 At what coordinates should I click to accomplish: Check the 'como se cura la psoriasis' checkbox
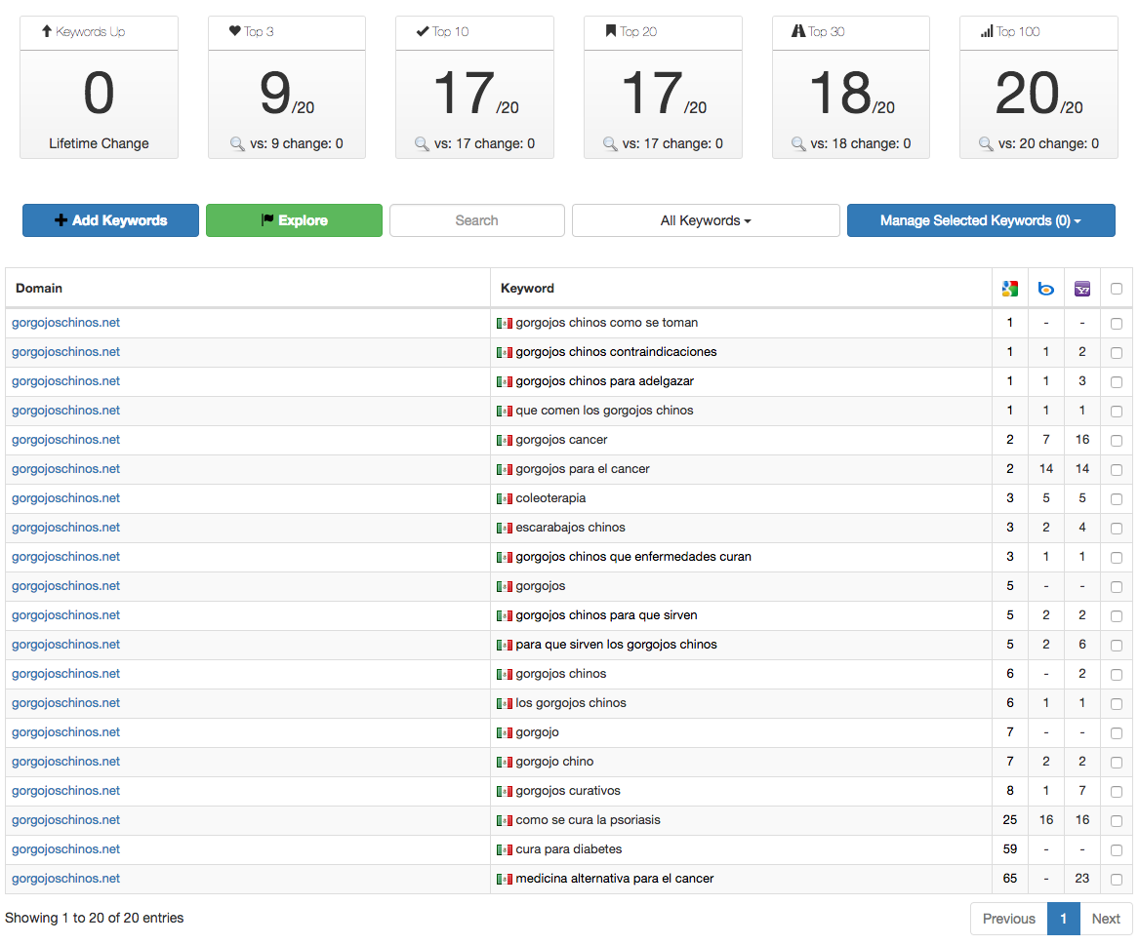tap(1117, 821)
